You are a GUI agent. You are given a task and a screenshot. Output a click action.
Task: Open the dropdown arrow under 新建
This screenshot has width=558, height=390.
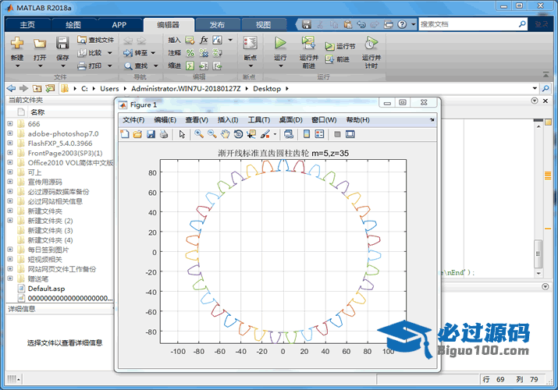(17, 66)
